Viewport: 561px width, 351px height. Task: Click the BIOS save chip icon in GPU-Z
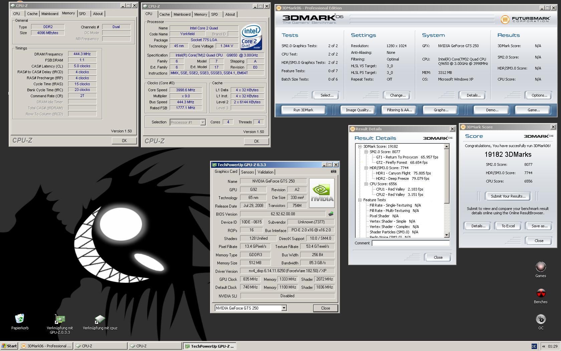tap(331, 214)
